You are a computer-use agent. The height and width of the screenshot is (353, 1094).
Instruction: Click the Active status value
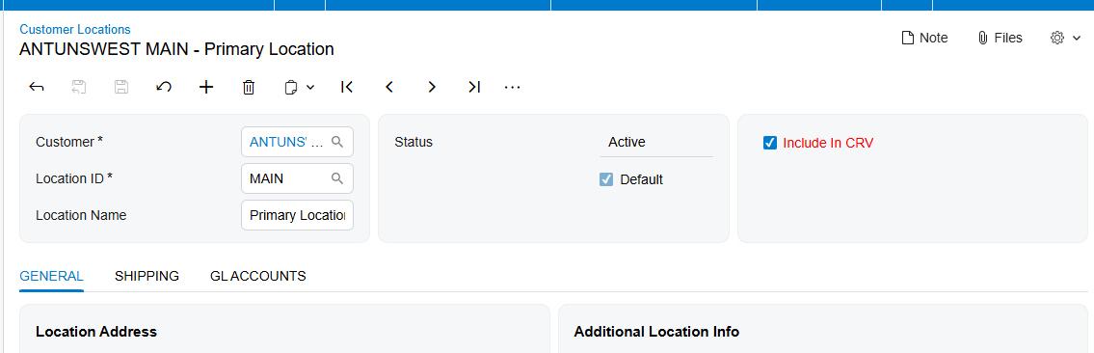click(x=627, y=143)
